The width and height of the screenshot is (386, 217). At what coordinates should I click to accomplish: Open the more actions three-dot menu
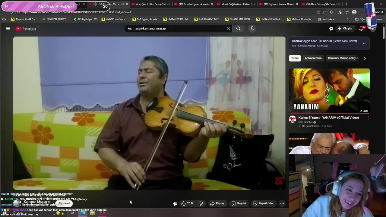(x=282, y=203)
